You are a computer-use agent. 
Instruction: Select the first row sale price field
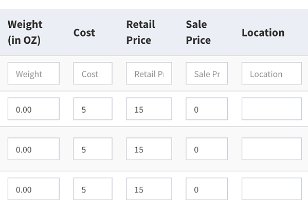[207, 109]
